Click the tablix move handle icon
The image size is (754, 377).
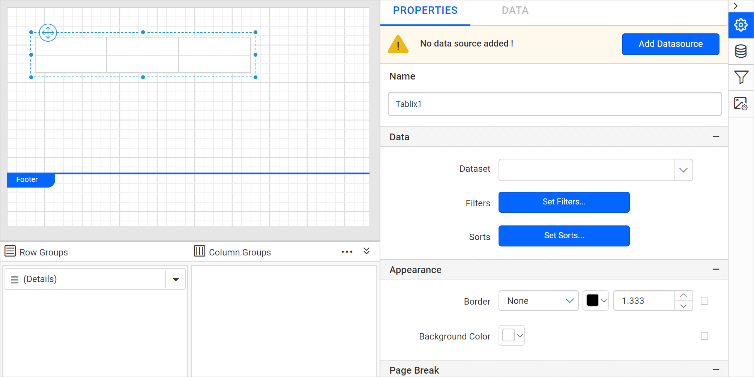pyautogui.click(x=48, y=33)
